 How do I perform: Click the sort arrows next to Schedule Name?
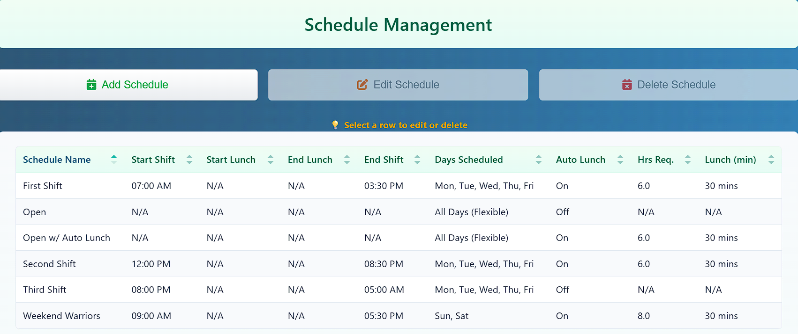point(114,159)
